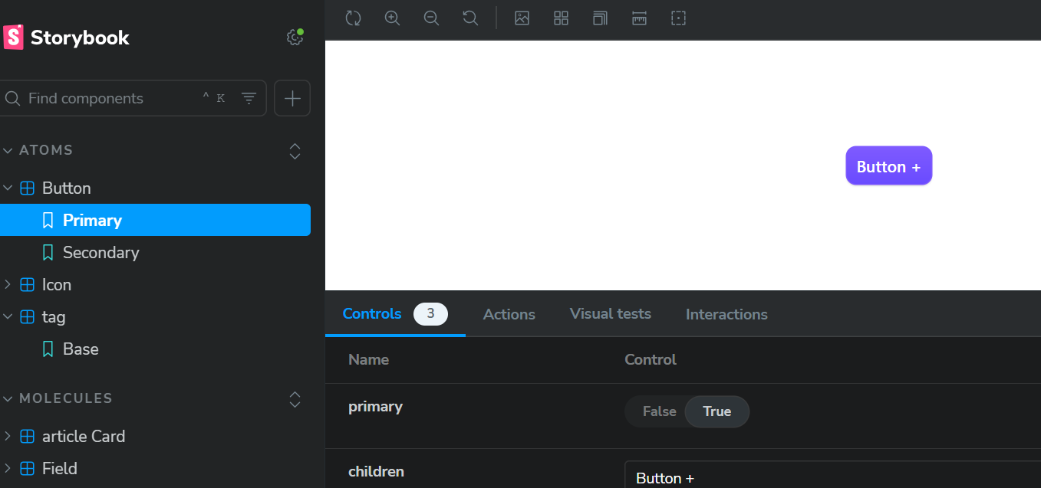Open the background color switcher icon
This screenshot has width=1041, height=488.
522,18
